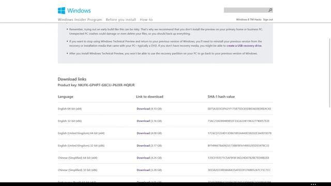
Task: Select English (United Kingdom) 64-bit row label
Action: [81, 133]
